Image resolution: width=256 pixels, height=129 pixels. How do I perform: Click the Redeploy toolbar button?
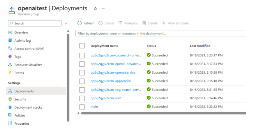[x=128, y=23]
